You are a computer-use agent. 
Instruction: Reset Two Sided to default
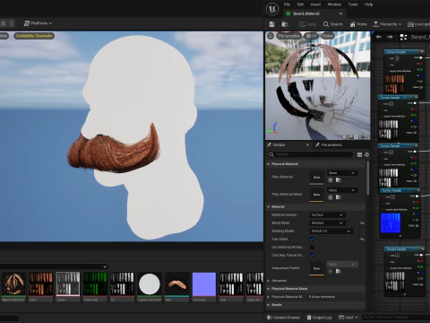(362, 240)
